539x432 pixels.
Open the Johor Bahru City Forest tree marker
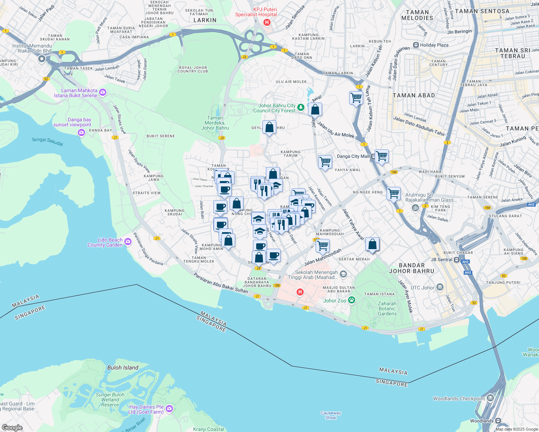coord(300,108)
